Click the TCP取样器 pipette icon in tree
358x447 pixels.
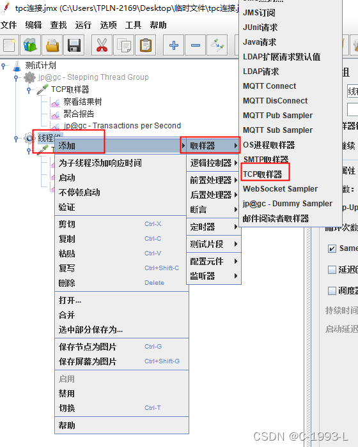pyautogui.click(x=43, y=89)
